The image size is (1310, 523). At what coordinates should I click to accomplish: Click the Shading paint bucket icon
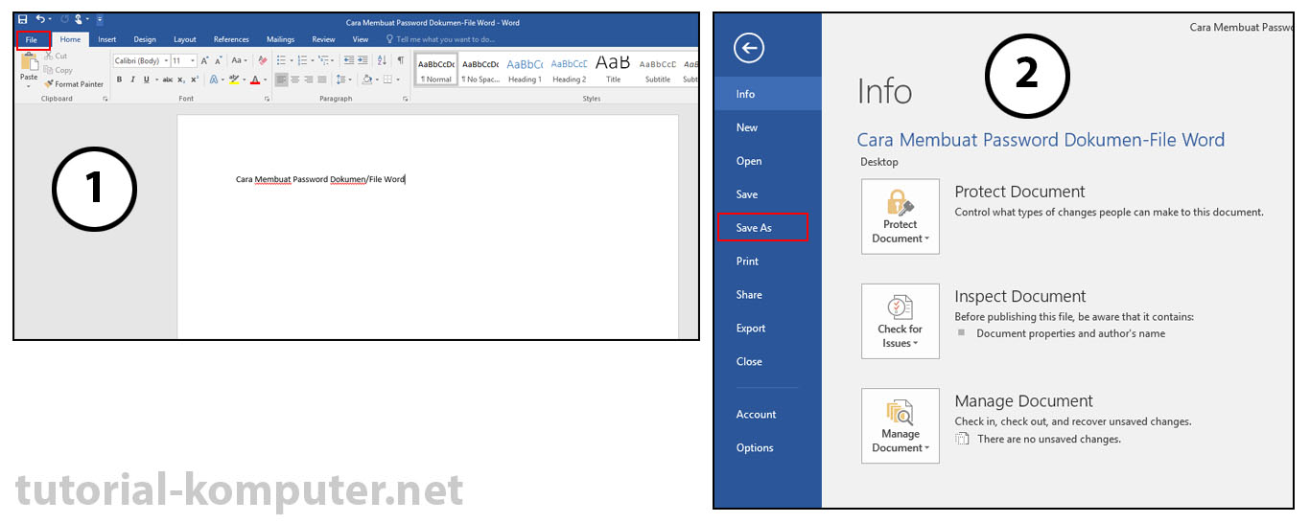[367, 80]
